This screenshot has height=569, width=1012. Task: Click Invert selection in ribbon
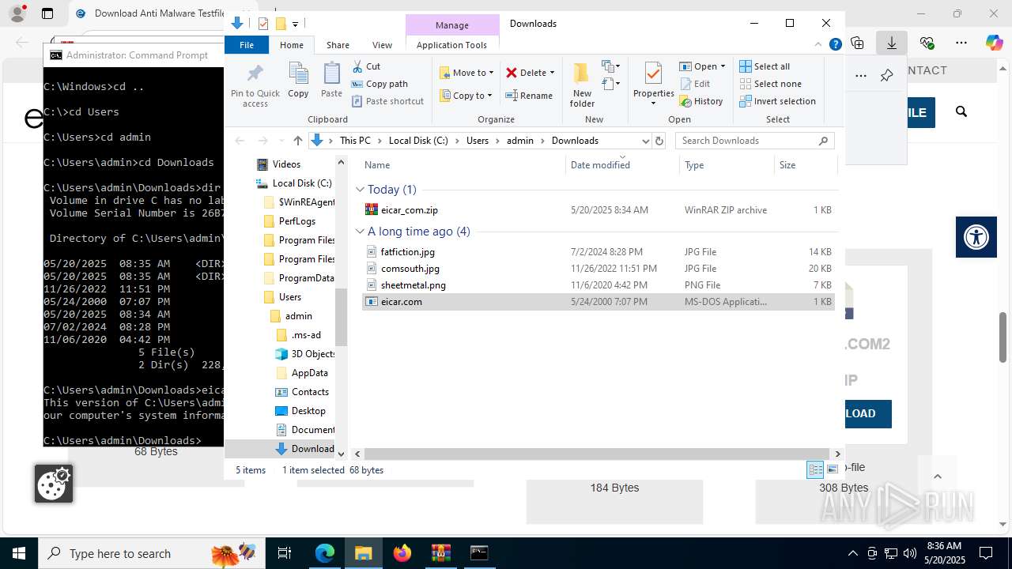[x=777, y=101]
